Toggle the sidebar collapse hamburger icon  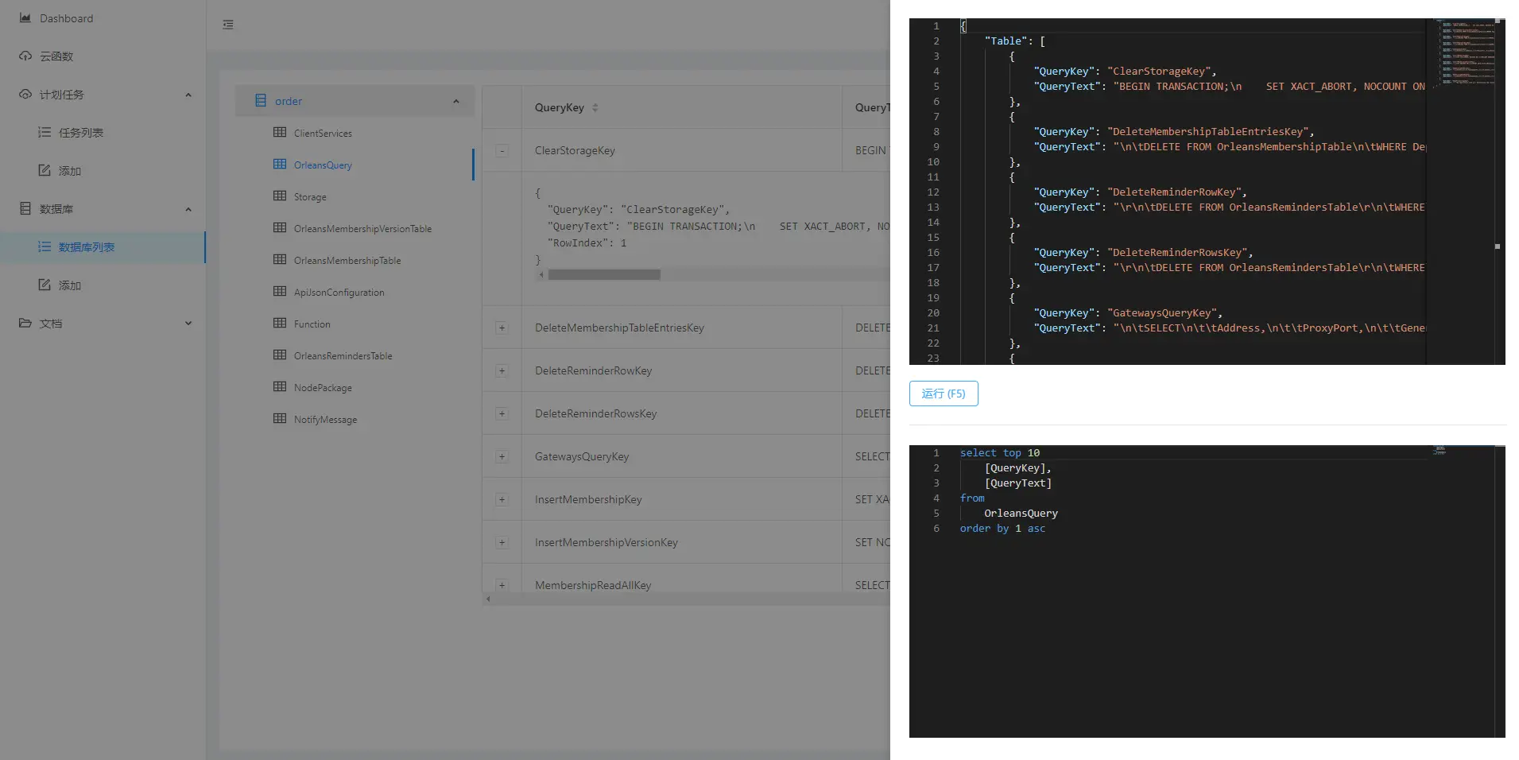(228, 25)
